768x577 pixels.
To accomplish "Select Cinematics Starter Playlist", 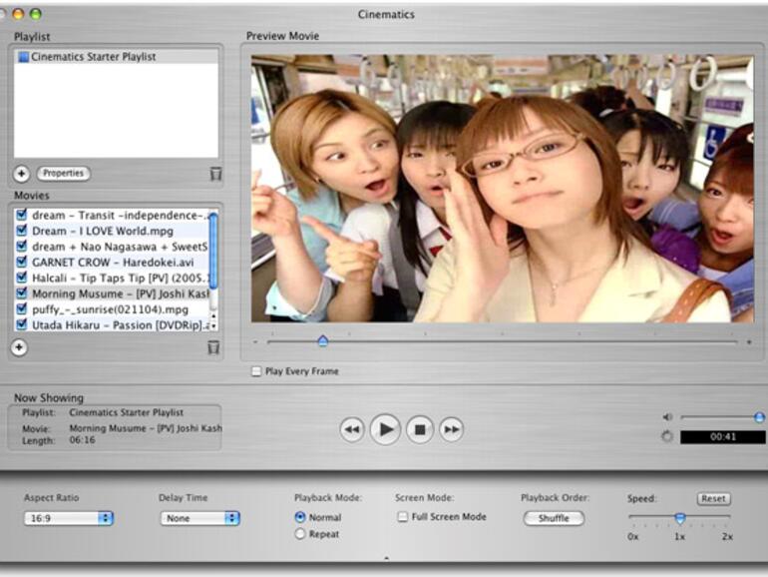I will coord(93,57).
